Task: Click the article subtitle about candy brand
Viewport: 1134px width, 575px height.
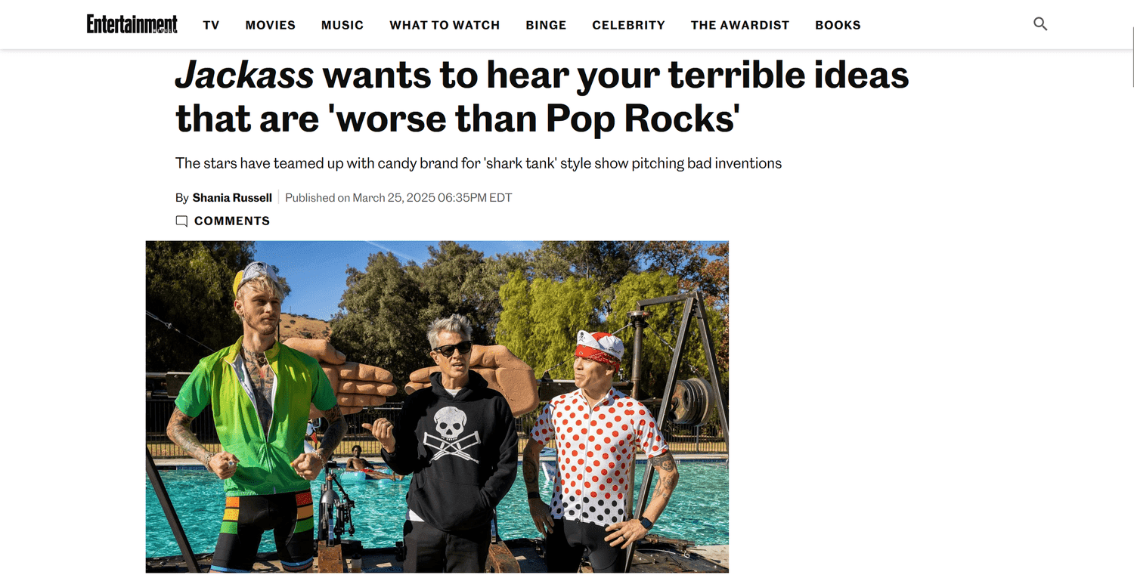Action: (479, 163)
